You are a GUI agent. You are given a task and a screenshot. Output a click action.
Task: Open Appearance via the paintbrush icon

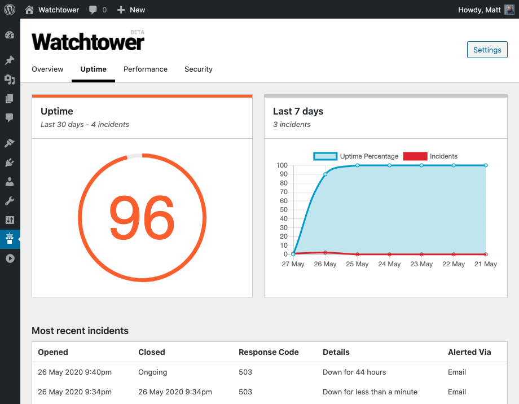point(10,143)
